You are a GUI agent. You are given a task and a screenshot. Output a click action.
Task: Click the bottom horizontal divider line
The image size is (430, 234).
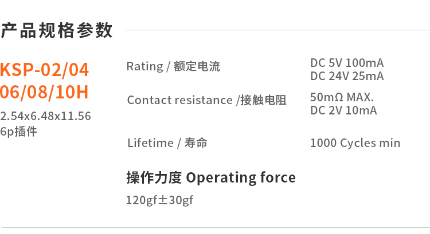(x=215, y=227)
